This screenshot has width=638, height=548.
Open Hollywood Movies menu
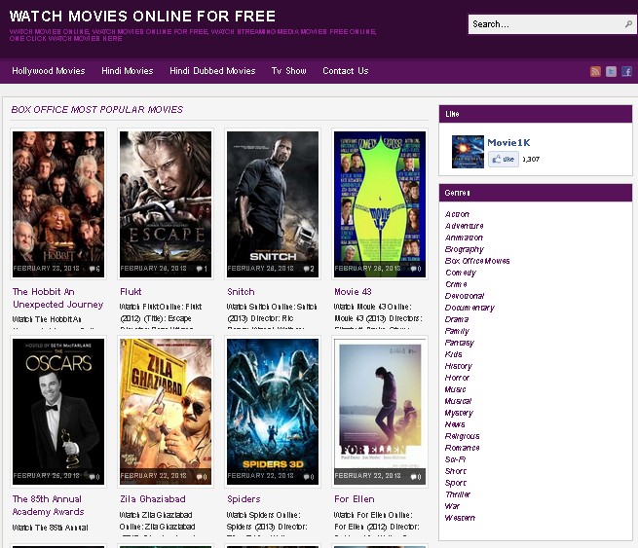click(49, 71)
